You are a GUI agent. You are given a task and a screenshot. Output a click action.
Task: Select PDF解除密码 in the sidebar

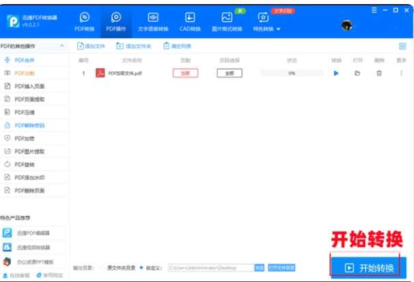[x=34, y=126]
